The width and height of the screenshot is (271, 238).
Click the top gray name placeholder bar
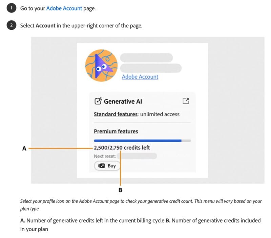tap(146, 57)
